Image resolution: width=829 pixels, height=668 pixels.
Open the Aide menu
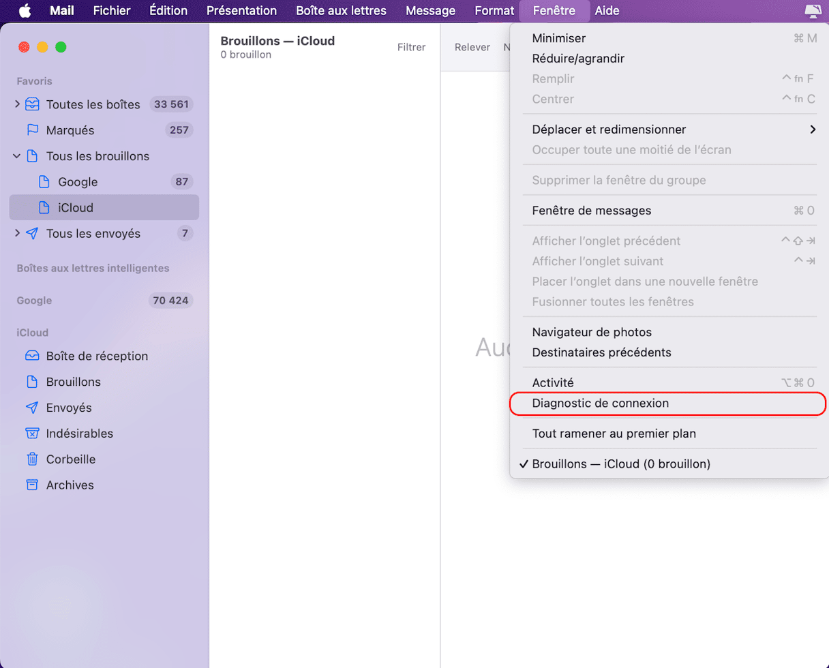tap(607, 10)
